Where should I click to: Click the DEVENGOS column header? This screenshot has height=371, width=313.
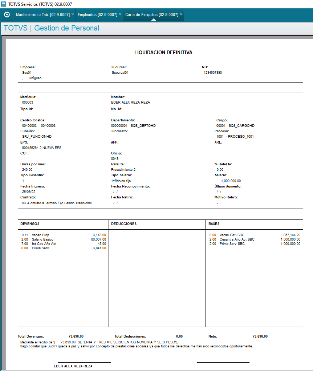click(30, 224)
